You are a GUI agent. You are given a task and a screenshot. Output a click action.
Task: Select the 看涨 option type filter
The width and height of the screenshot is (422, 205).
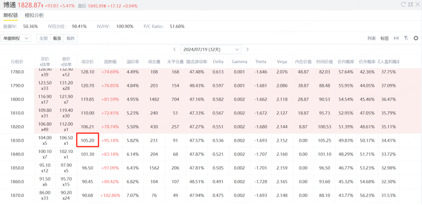[x=57, y=39]
